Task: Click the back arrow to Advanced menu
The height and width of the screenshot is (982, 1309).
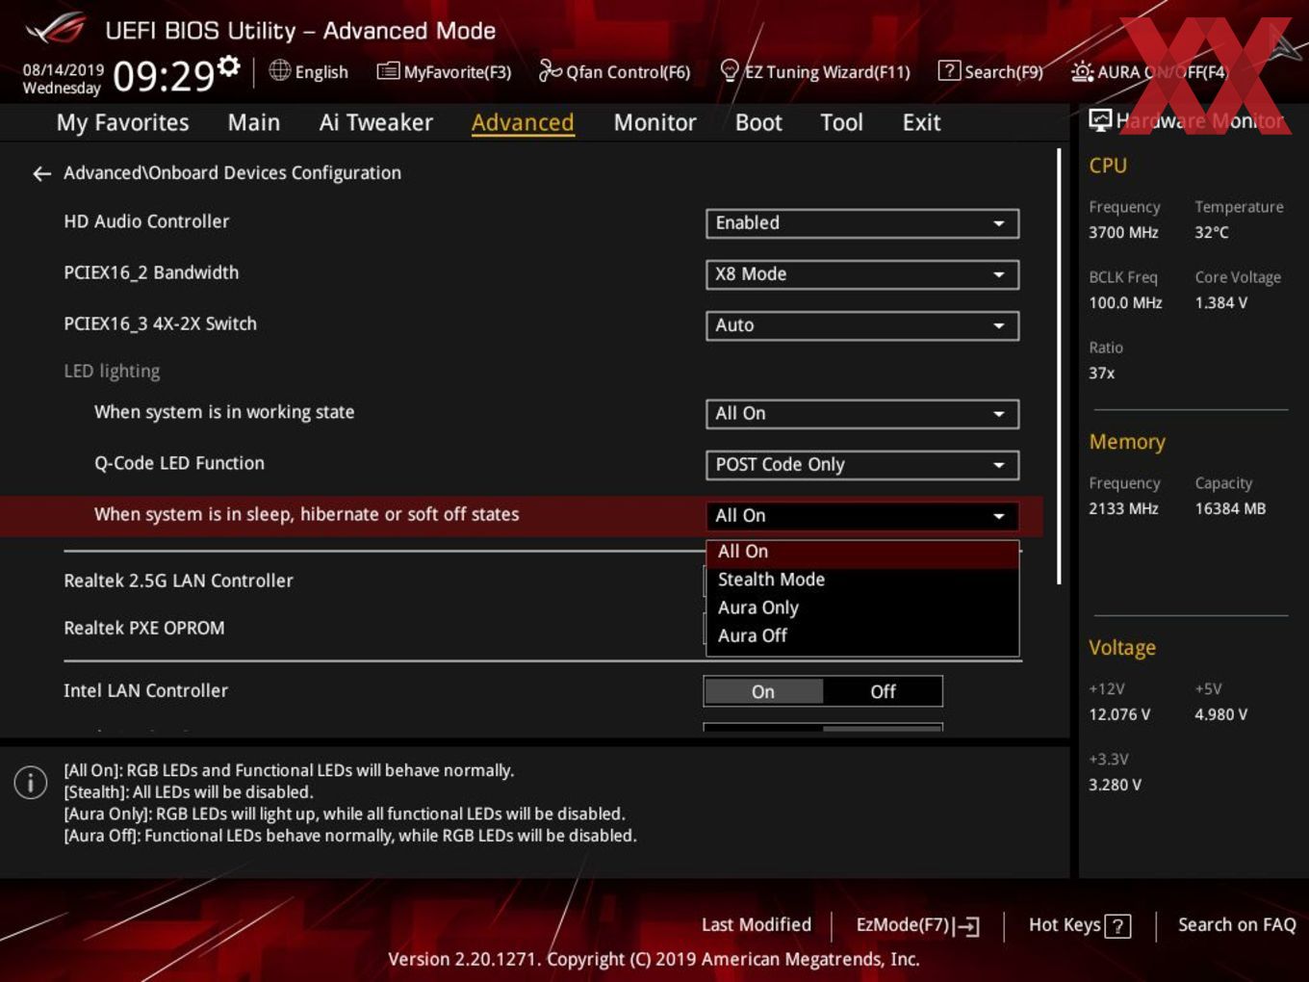Action: [x=41, y=173]
